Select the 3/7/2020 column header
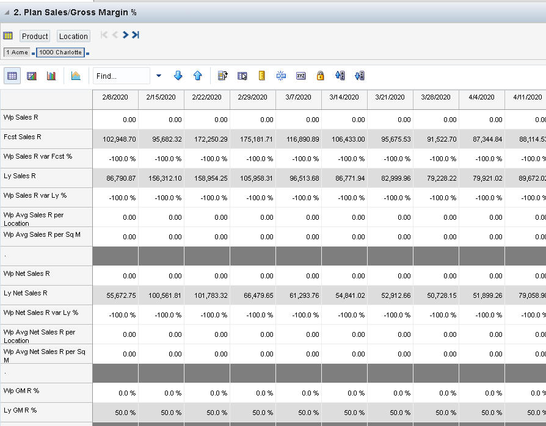The width and height of the screenshot is (546, 426). [299, 99]
